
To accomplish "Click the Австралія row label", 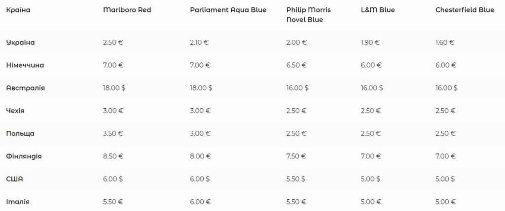I will (x=26, y=88).
